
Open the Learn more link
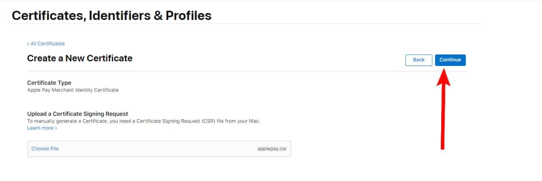click(40, 128)
